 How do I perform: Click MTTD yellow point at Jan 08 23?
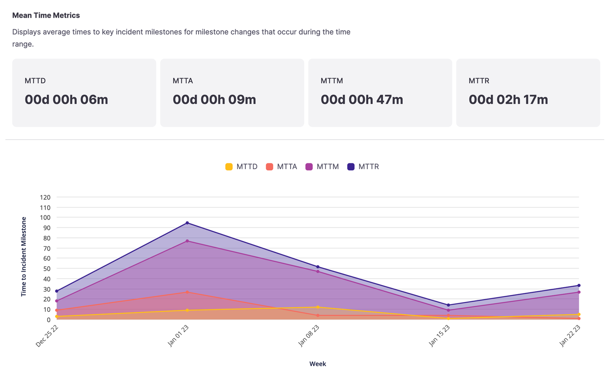(x=318, y=307)
